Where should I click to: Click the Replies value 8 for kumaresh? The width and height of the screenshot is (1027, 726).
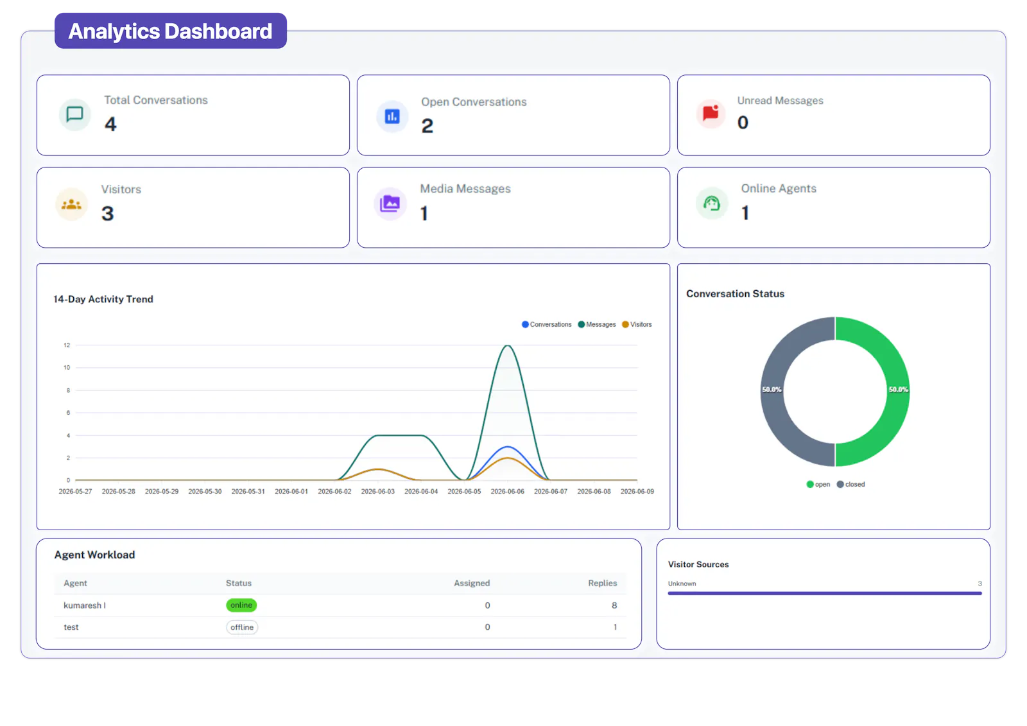click(x=614, y=605)
